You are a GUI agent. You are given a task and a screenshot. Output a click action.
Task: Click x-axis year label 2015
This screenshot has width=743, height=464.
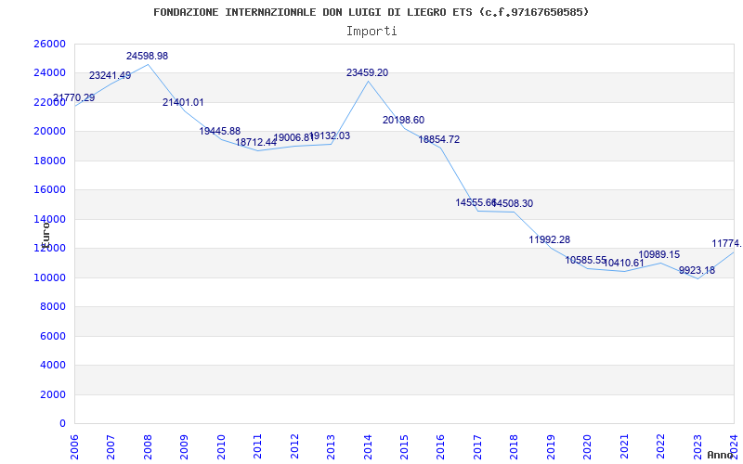tap(404, 447)
